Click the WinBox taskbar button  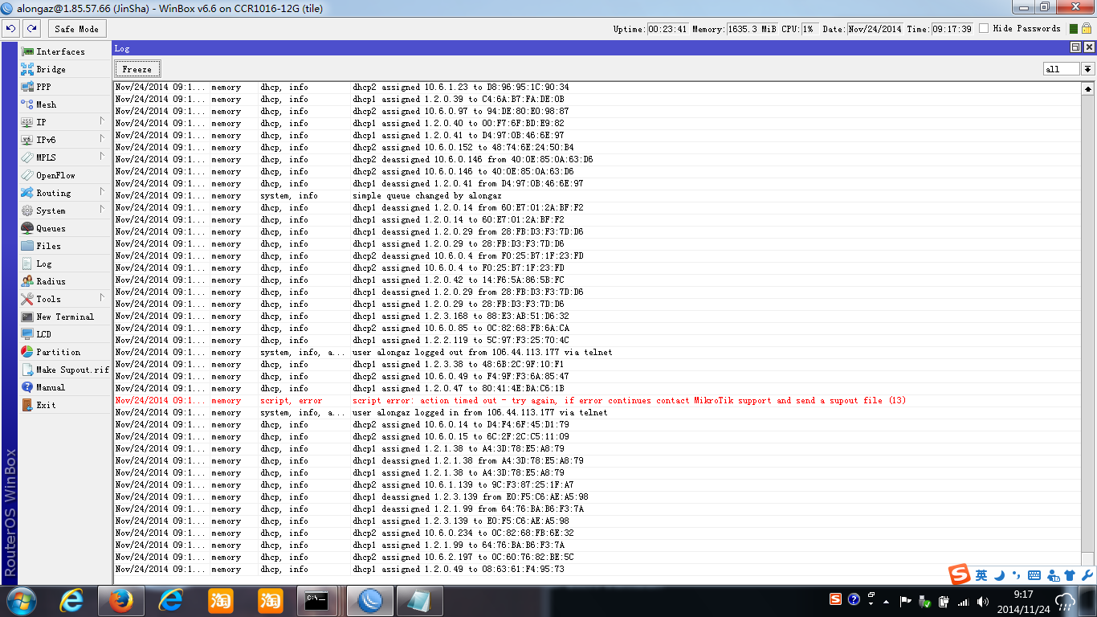[370, 601]
